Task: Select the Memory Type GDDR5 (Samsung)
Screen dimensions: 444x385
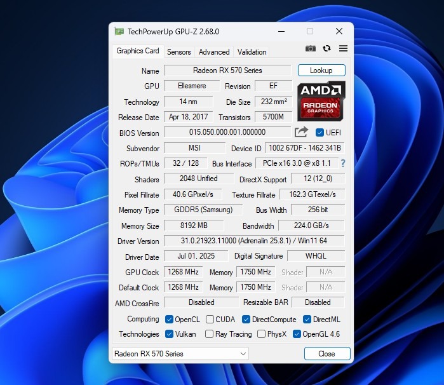Action: tap(203, 210)
